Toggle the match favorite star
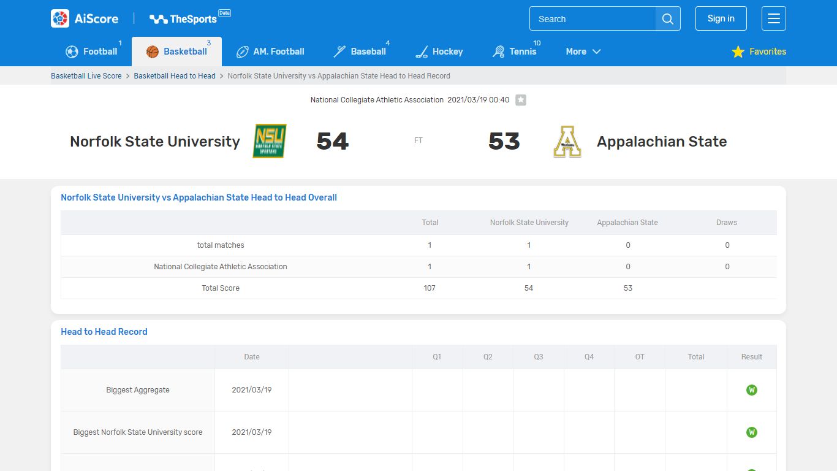The width and height of the screenshot is (837, 471). pos(521,100)
